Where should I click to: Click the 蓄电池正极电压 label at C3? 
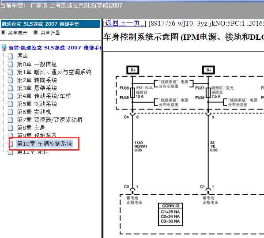coord(134,200)
